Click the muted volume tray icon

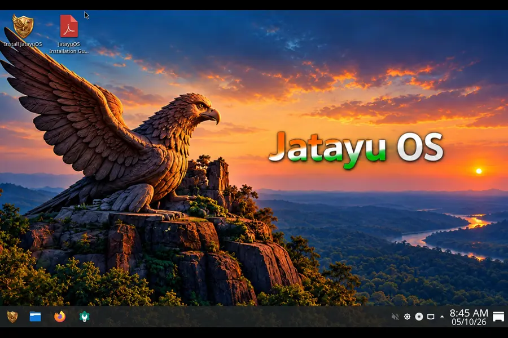pos(395,317)
